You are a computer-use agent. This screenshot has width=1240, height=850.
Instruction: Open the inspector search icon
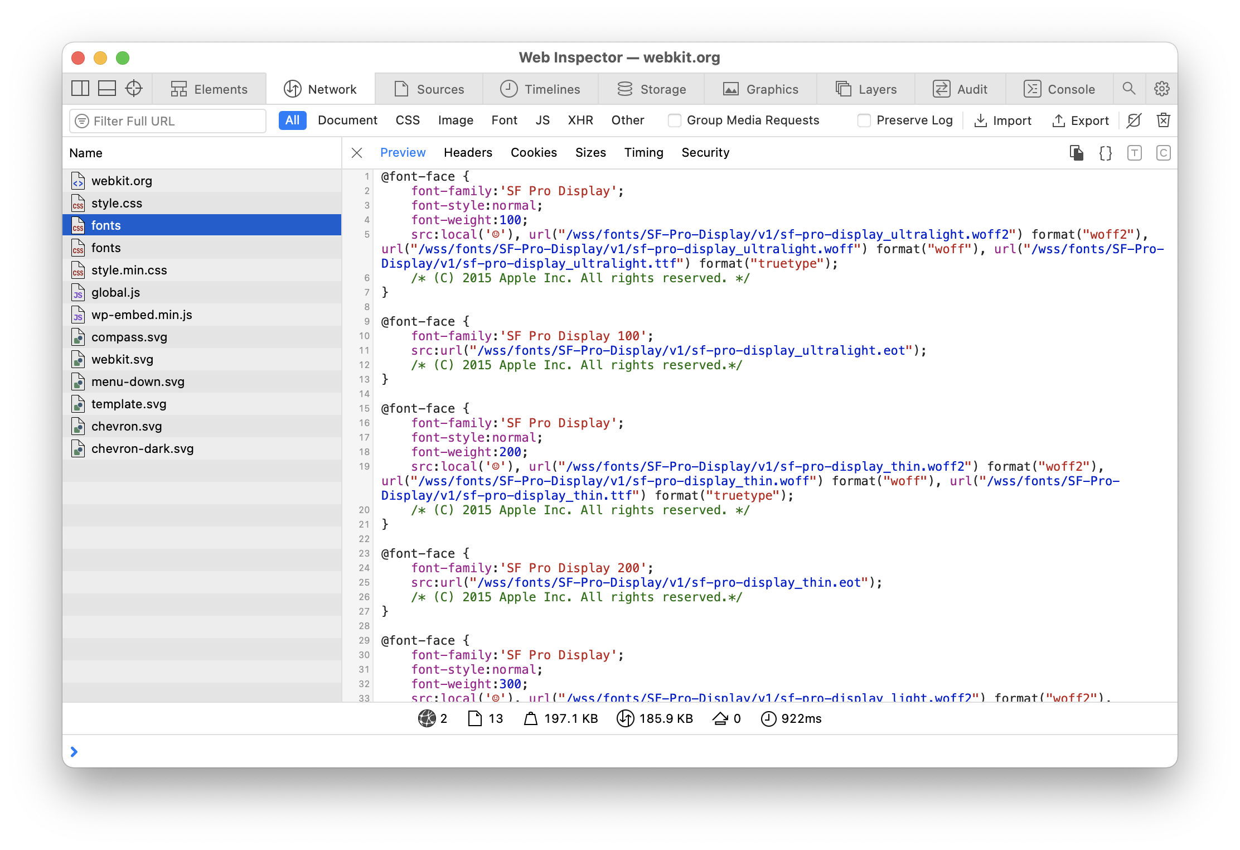1129,89
